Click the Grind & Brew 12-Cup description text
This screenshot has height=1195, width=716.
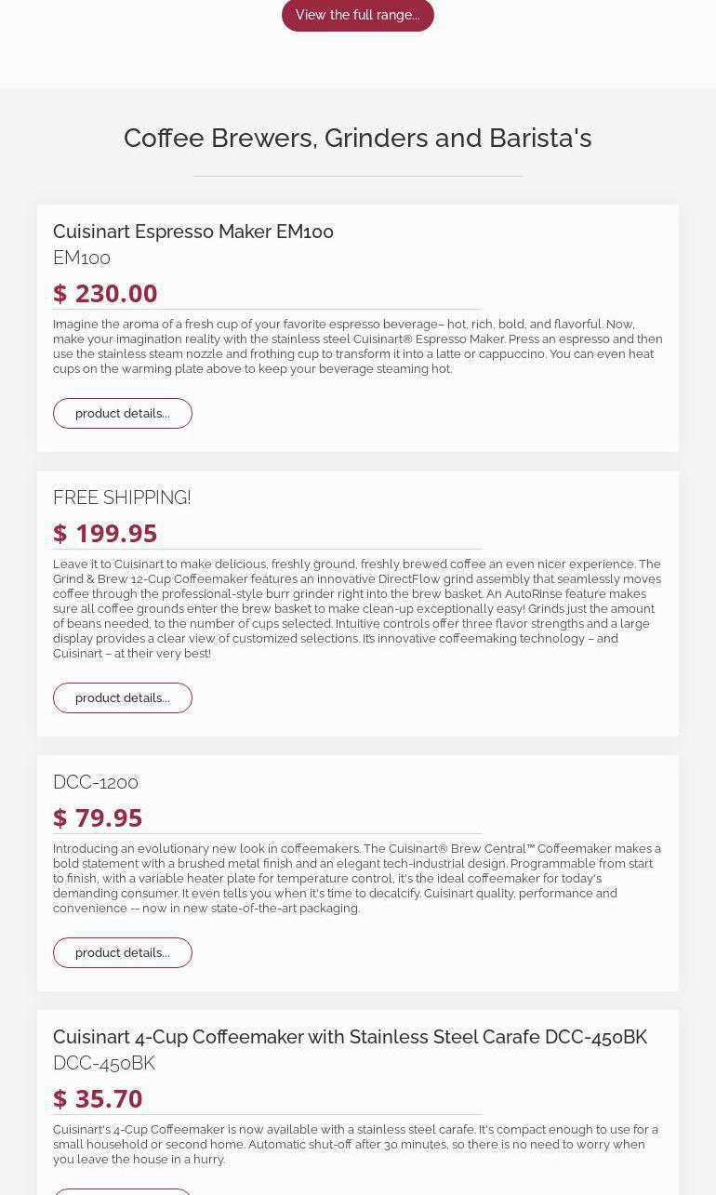point(358,609)
